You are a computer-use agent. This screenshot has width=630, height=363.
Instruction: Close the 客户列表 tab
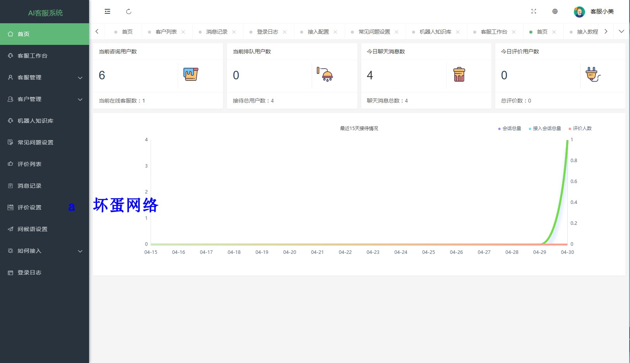point(183,32)
